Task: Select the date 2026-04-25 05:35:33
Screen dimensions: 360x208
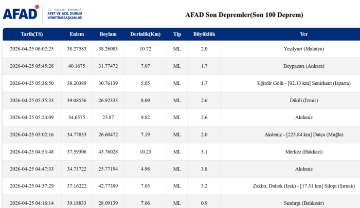Action: coord(32,101)
